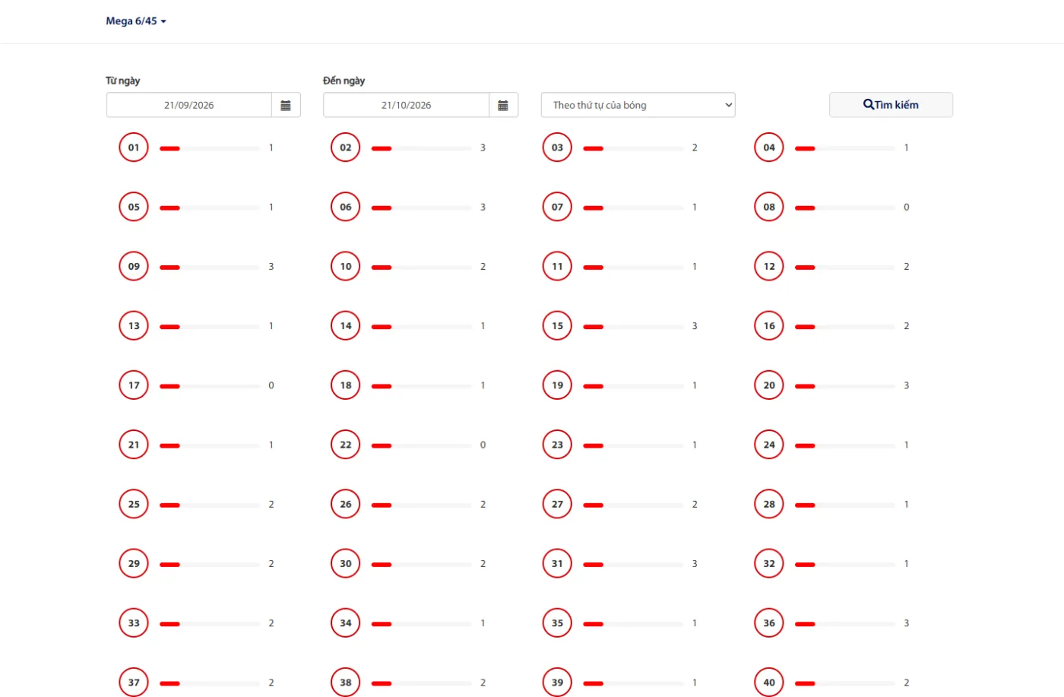Viewport: 1064px width, 697px height.
Task: Click the 'Đến ngày' label
Action: click(344, 81)
